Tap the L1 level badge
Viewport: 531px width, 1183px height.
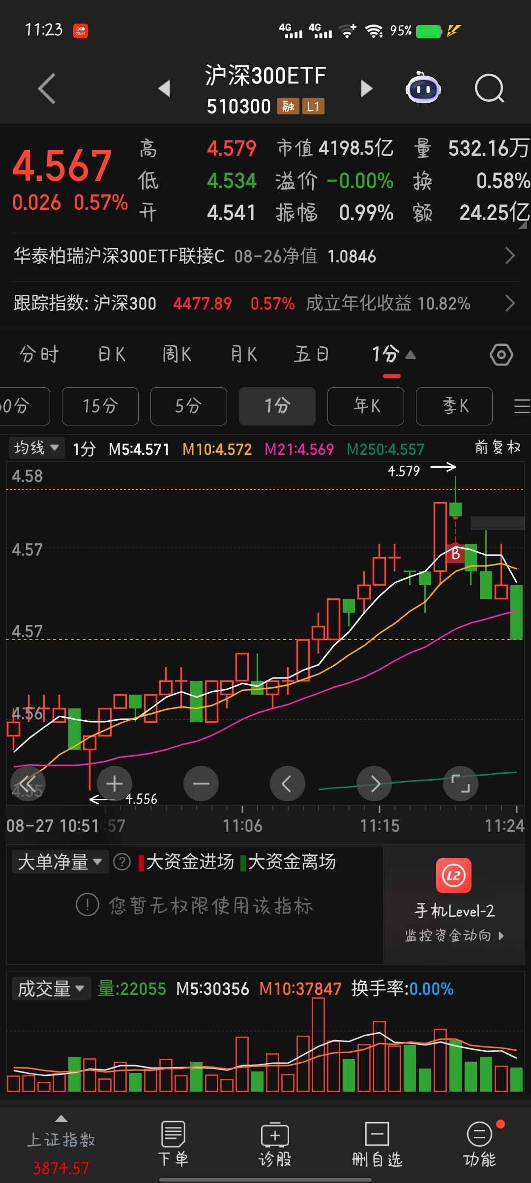pos(313,106)
